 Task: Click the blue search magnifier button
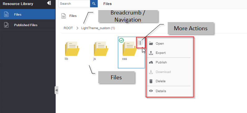point(94,4)
